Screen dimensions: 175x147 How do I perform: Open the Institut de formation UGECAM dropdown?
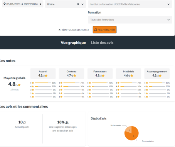pyautogui.click(x=130, y=4)
